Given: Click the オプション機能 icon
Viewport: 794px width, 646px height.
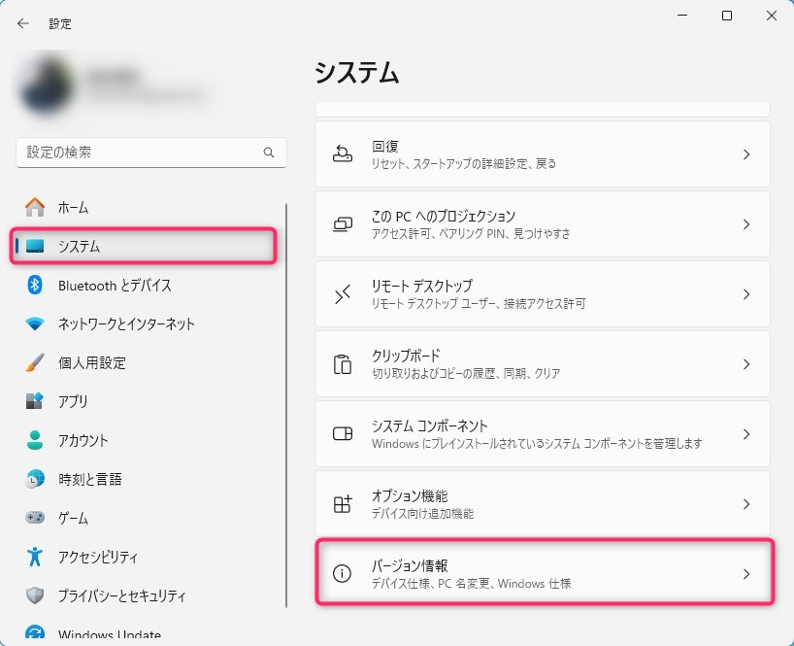Looking at the screenshot, I should (x=343, y=504).
